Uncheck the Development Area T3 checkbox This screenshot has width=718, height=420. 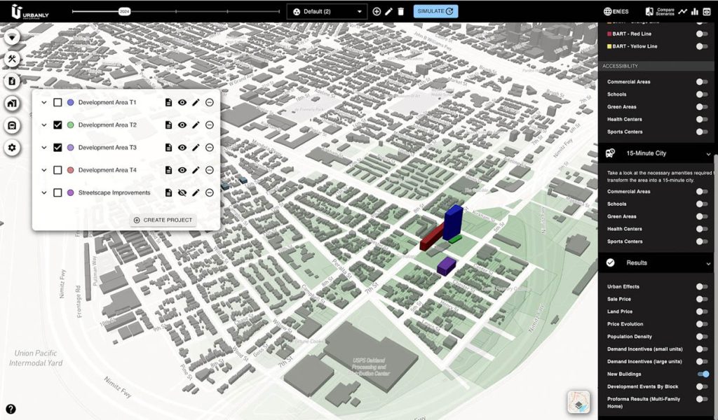click(58, 147)
